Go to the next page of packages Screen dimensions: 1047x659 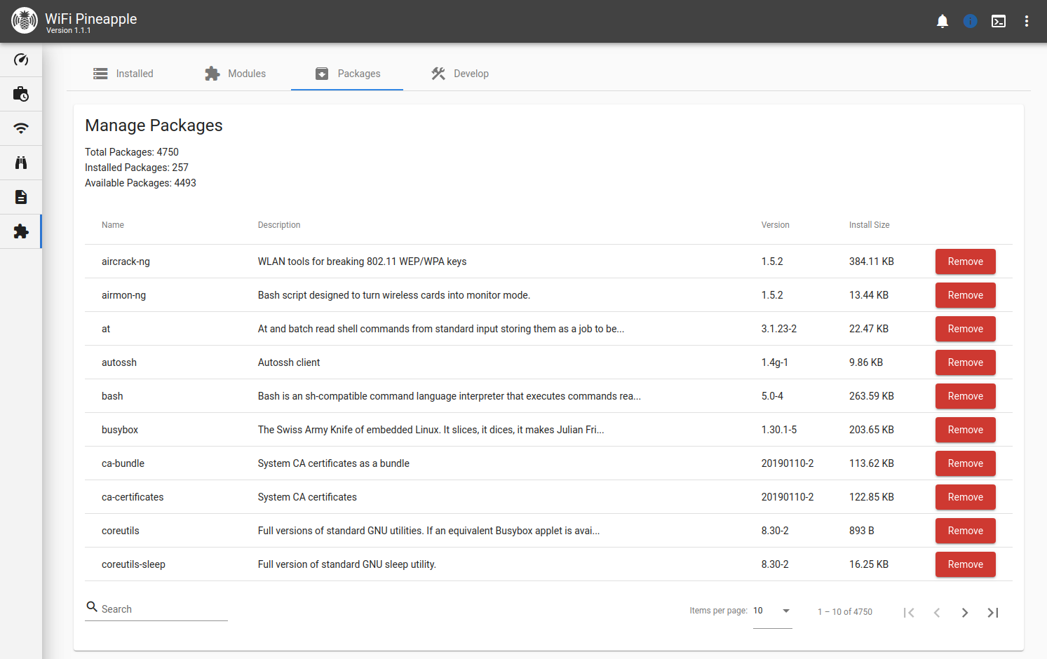coord(965,613)
